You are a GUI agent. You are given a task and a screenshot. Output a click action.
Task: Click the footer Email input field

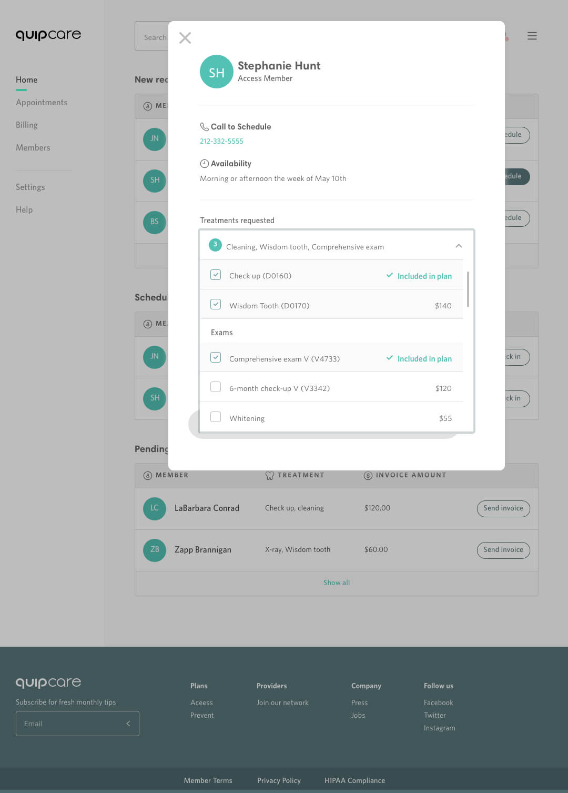(x=77, y=724)
